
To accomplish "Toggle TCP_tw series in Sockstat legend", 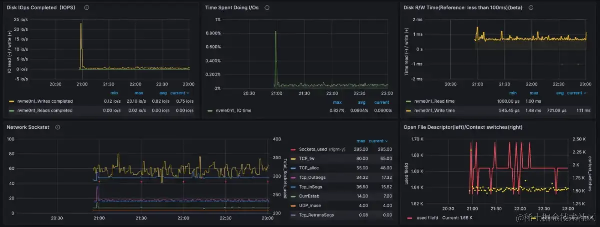I will [308, 158].
